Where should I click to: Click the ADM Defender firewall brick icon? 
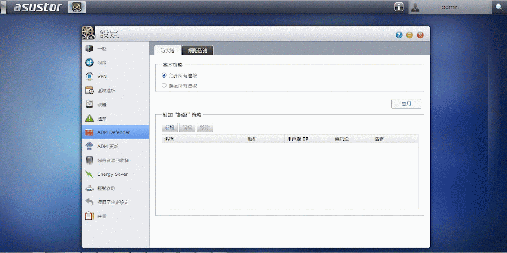pyautogui.click(x=90, y=132)
